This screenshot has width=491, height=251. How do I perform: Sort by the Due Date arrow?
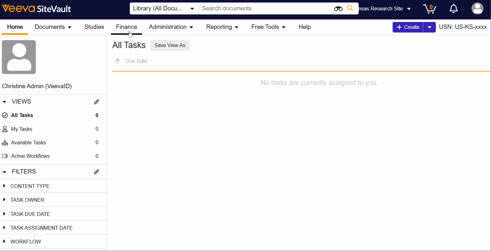pyautogui.click(x=118, y=61)
